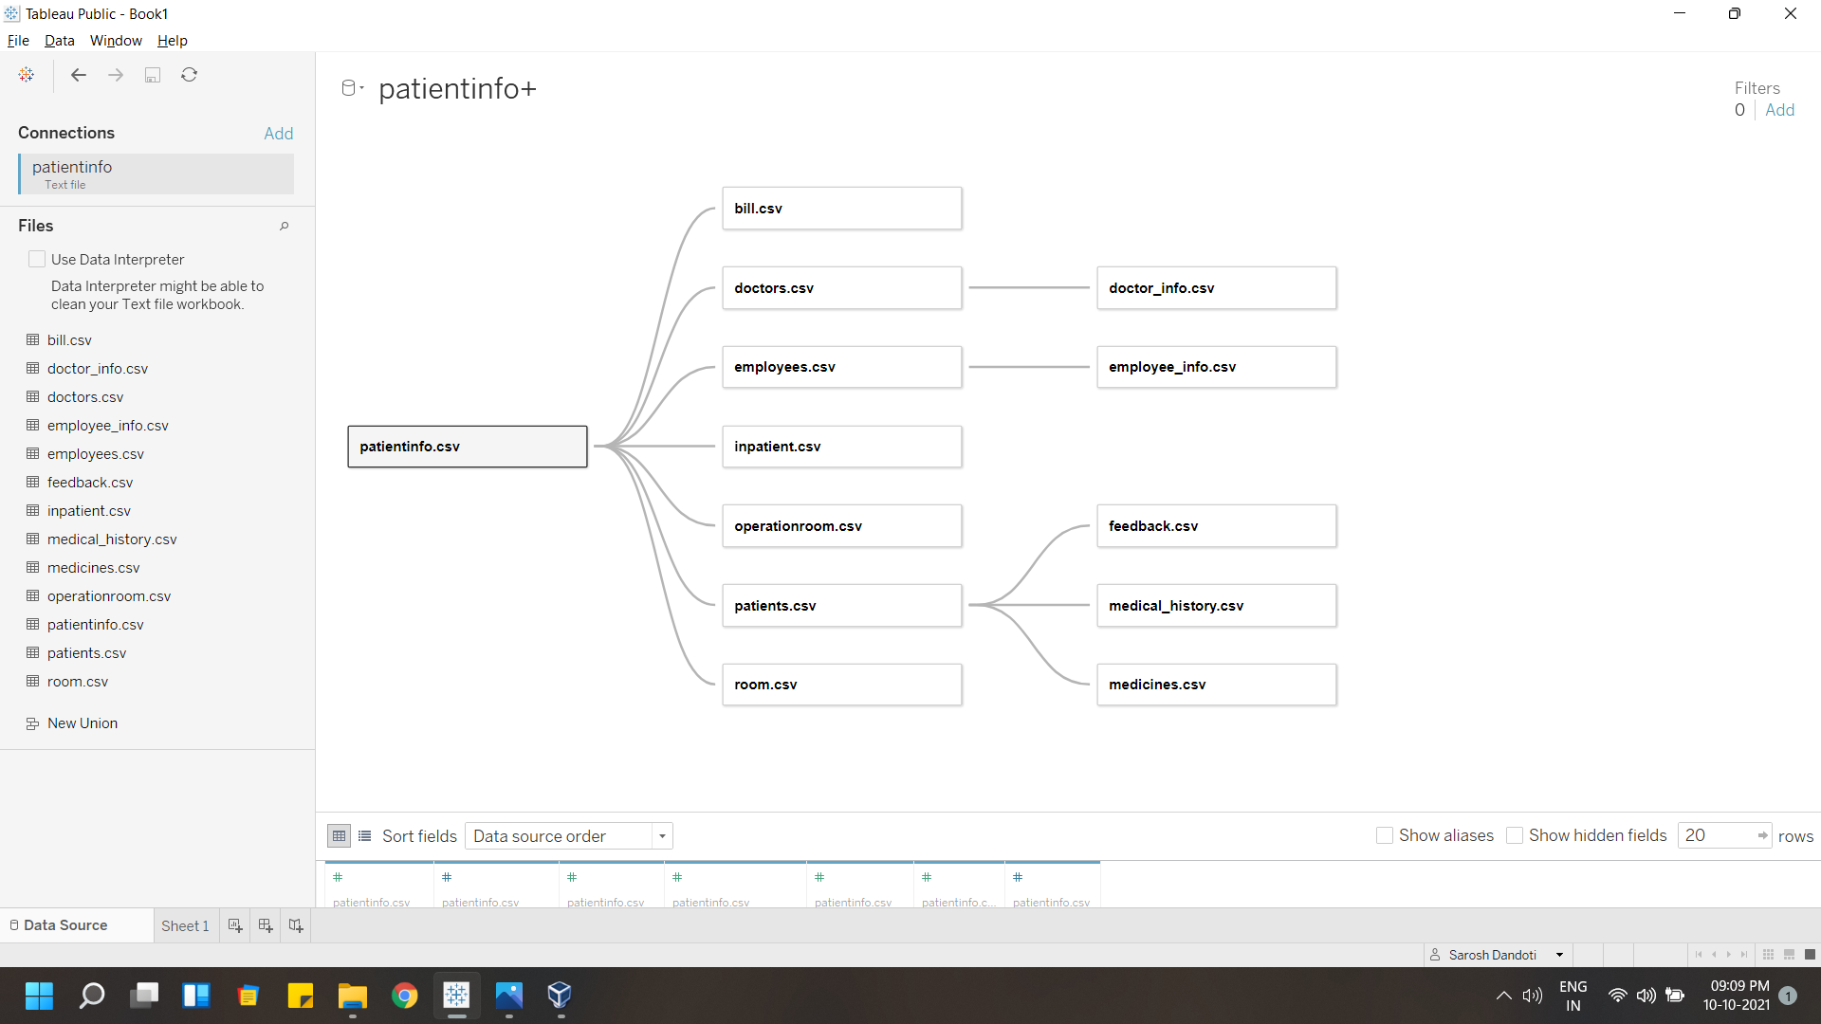Click New Union in the Files list
The image size is (1821, 1024).
(x=83, y=723)
